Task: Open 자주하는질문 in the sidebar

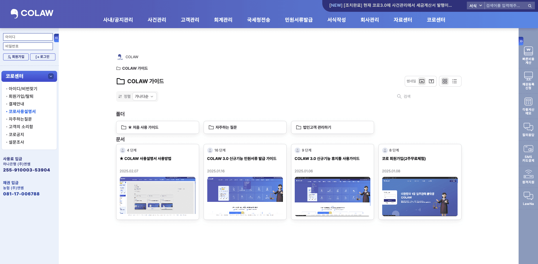Action: point(20,119)
